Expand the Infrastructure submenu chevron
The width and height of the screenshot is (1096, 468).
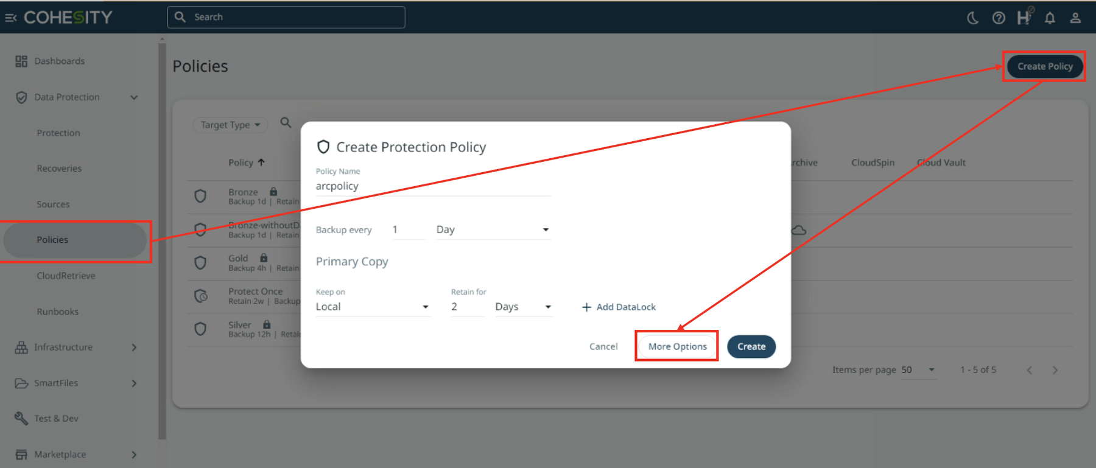point(134,348)
